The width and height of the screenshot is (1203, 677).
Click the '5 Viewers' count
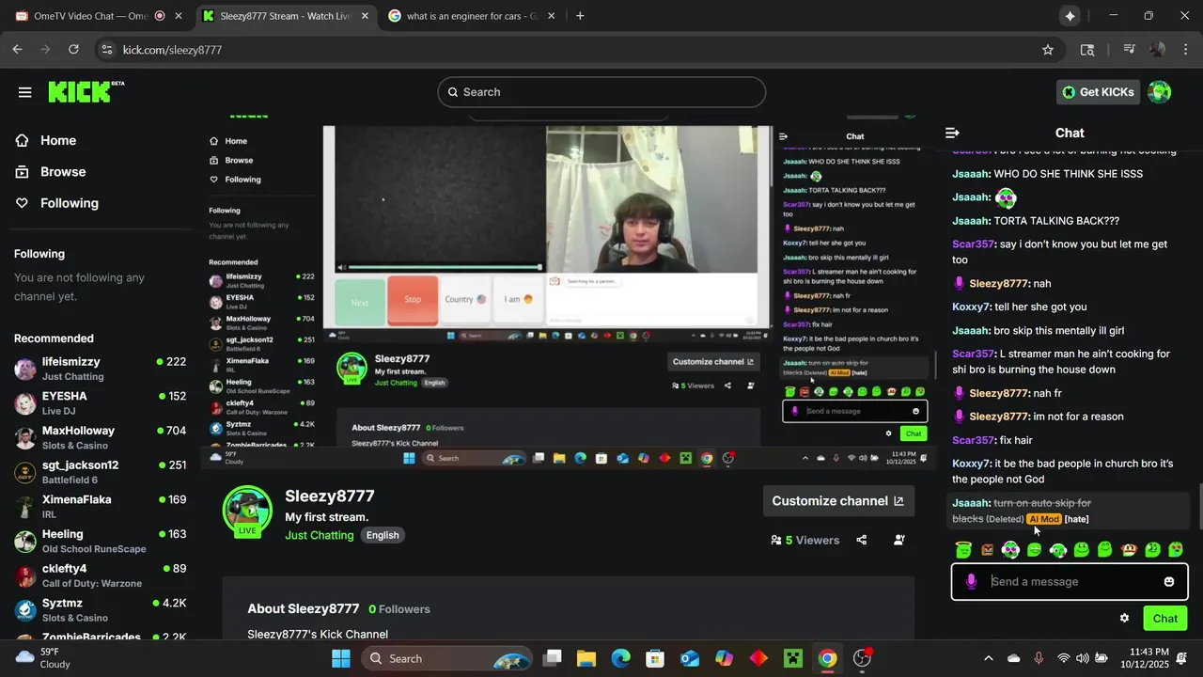pyautogui.click(x=805, y=540)
